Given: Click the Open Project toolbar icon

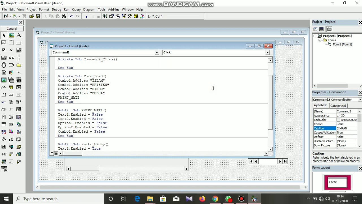Looking at the screenshot, I should pyautogui.click(x=31, y=16).
